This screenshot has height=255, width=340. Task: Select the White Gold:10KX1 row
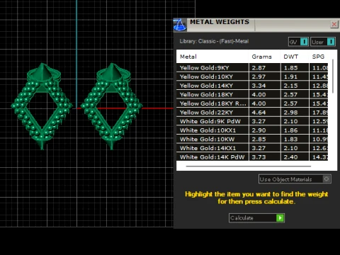point(252,130)
